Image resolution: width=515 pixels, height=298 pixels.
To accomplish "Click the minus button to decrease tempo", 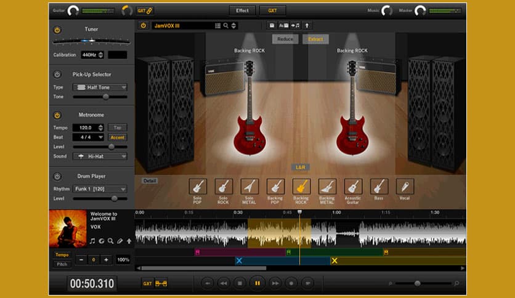I will point(81,260).
